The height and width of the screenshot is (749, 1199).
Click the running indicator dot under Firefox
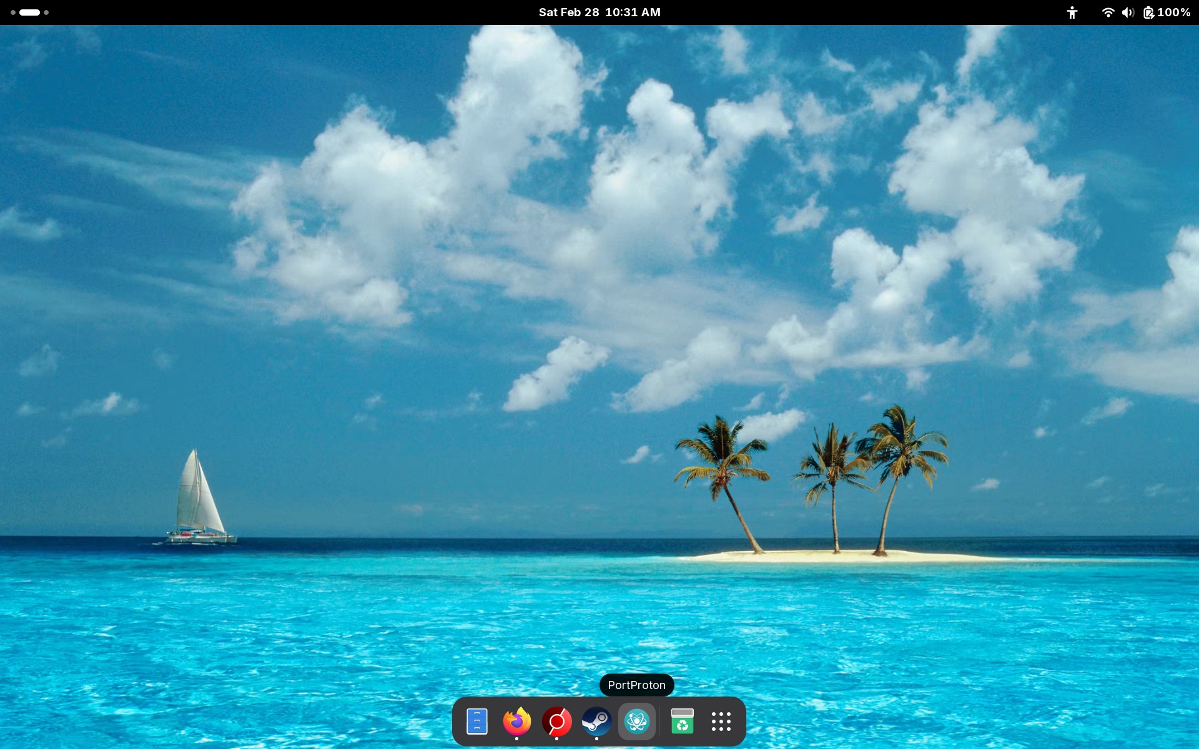516,739
